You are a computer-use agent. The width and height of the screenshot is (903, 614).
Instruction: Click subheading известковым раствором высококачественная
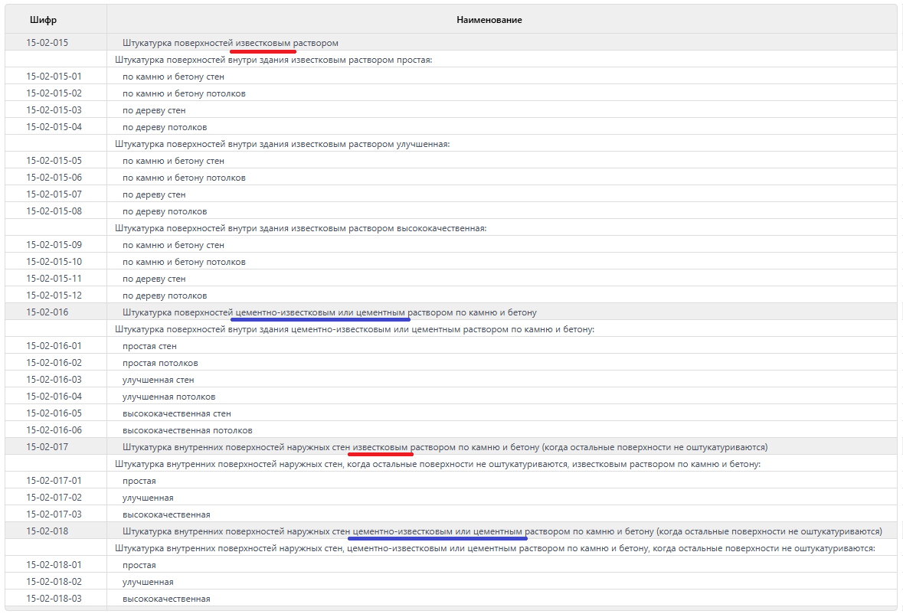click(x=300, y=228)
